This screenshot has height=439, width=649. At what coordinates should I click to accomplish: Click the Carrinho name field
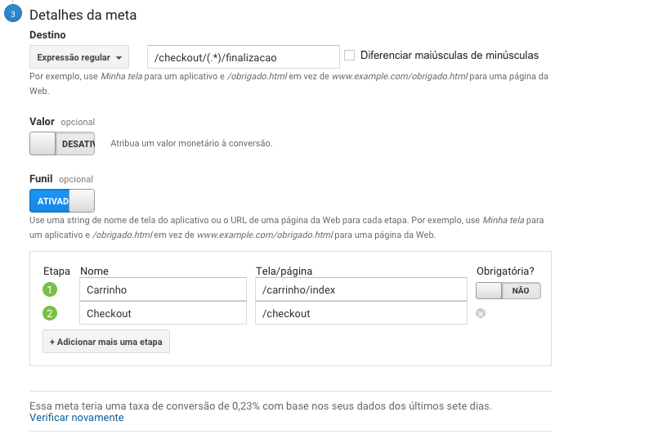163,289
